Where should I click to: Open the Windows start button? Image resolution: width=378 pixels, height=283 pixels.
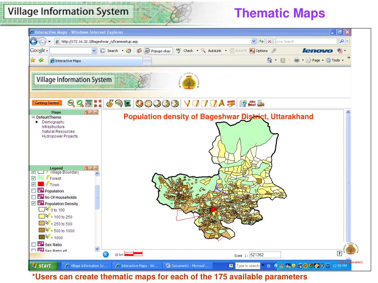(44, 266)
